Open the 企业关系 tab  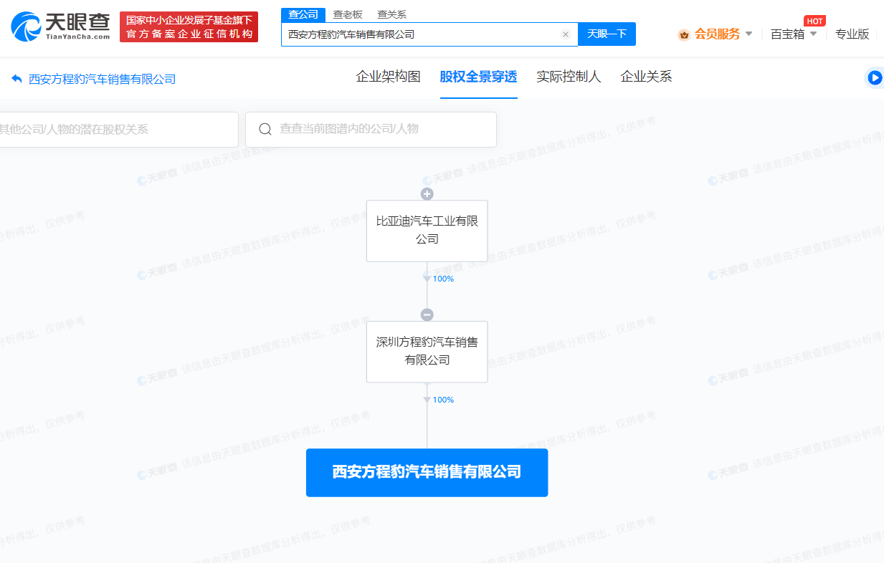click(x=646, y=77)
